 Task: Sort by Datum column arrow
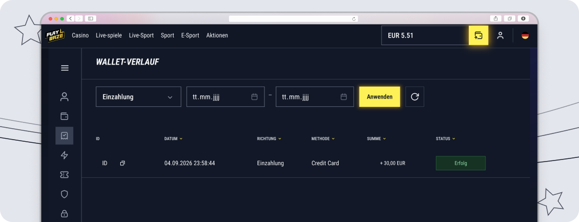[x=181, y=139]
